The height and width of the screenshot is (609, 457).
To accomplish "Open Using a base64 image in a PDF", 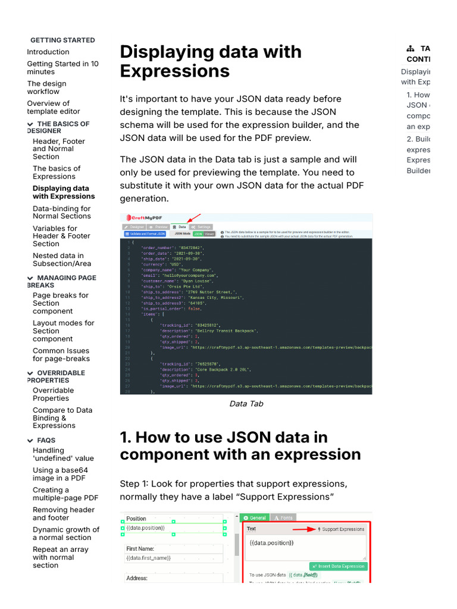I will [60, 474].
